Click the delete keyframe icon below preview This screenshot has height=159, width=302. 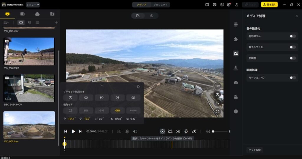pos(162,131)
